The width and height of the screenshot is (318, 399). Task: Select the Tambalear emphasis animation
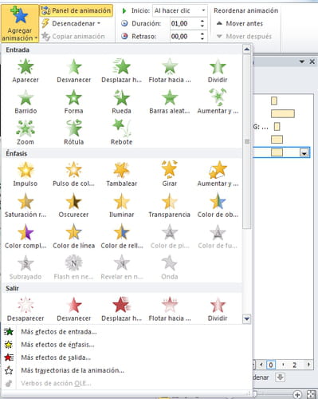[x=121, y=174]
